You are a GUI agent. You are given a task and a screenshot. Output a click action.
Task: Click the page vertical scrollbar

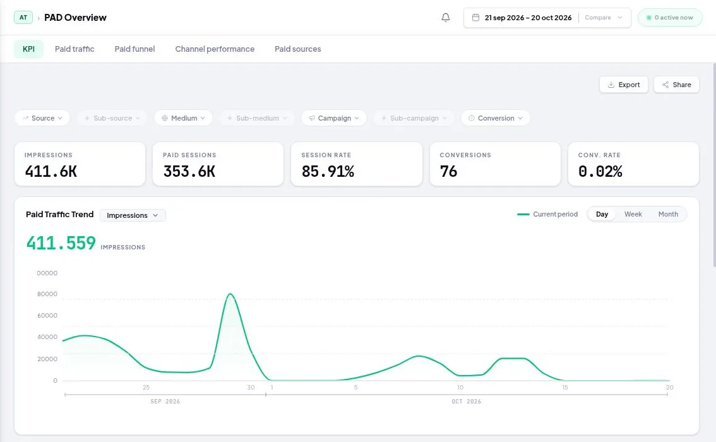point(714,164)
